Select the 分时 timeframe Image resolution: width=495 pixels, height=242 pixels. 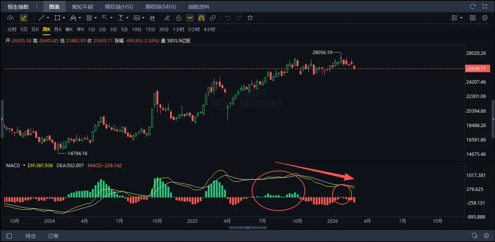pos(12,29)
